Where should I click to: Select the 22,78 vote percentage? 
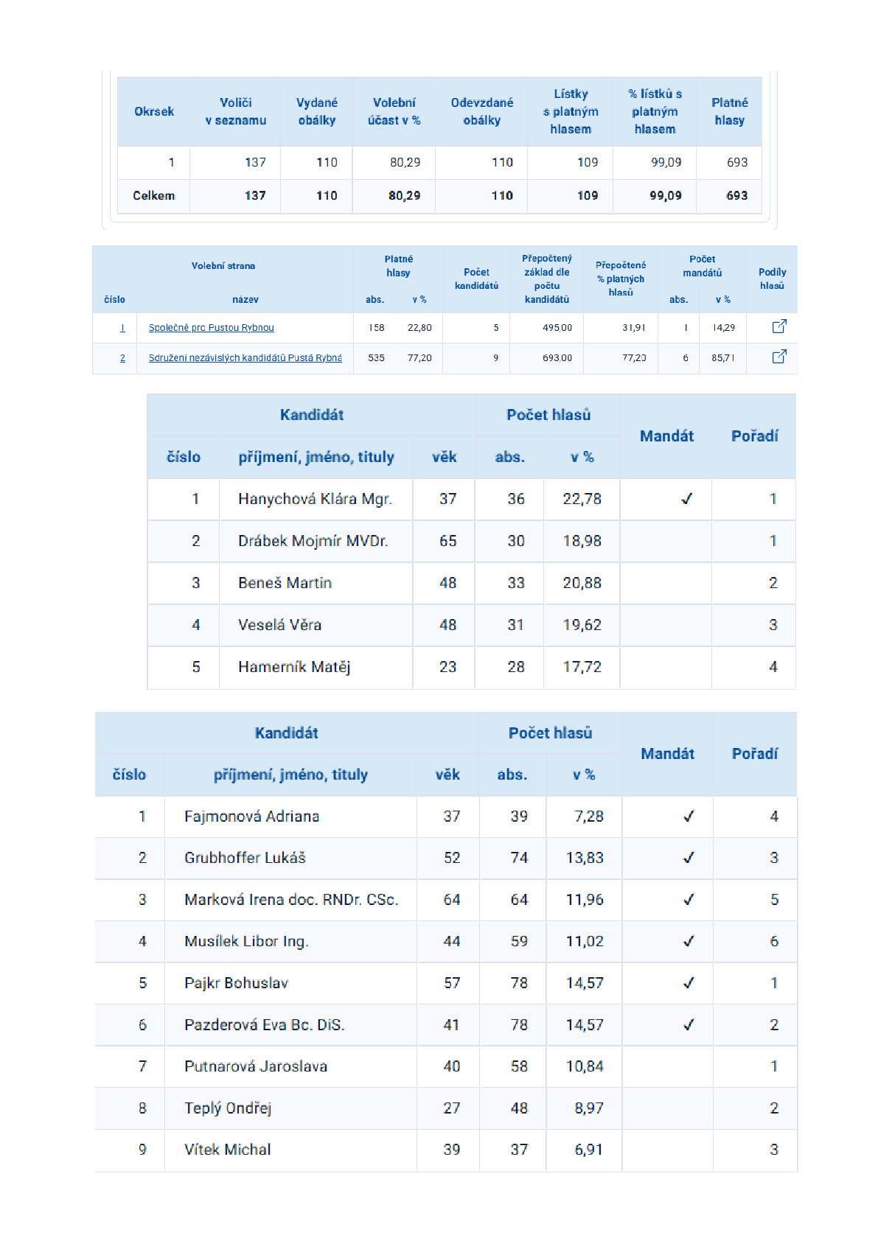pos(582,500)
